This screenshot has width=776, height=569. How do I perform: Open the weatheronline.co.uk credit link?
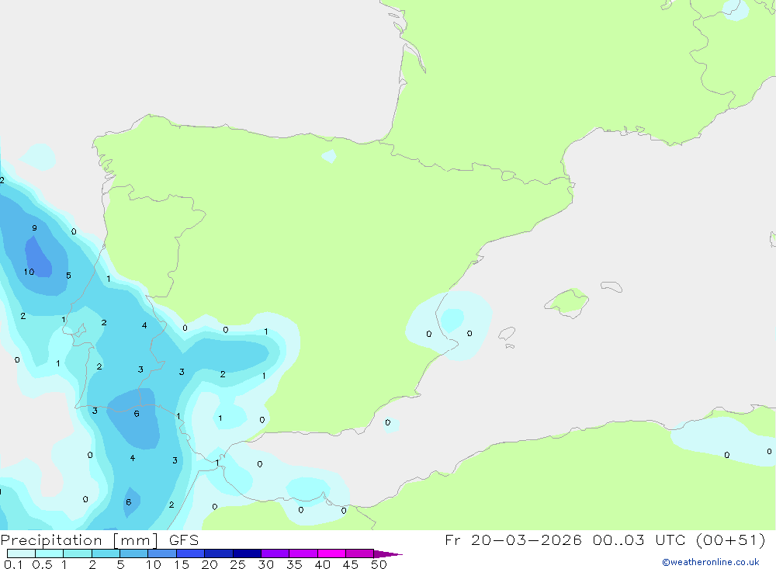711,562
